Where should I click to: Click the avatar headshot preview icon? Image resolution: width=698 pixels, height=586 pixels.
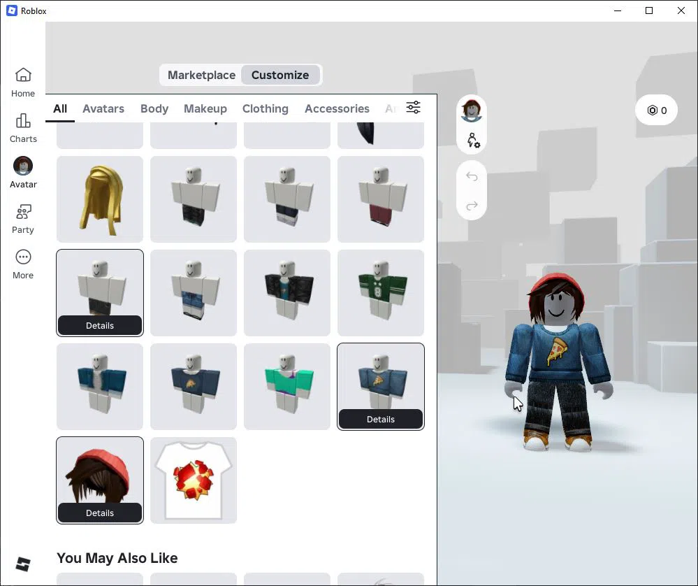472,110
